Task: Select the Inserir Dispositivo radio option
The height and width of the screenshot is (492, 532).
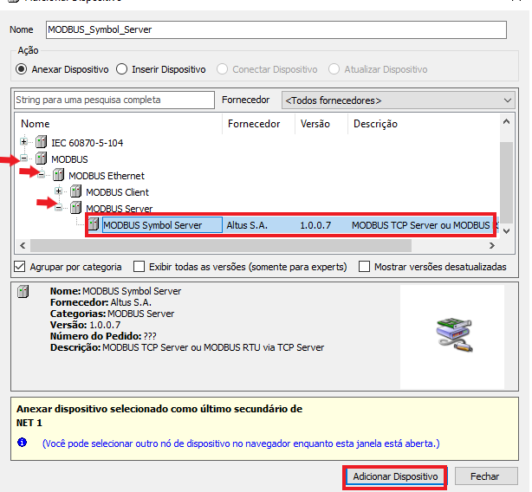Action: coord(122,69)
